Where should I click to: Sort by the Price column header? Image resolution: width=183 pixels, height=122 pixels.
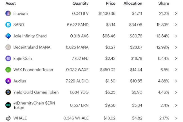(x=110, y=3)
